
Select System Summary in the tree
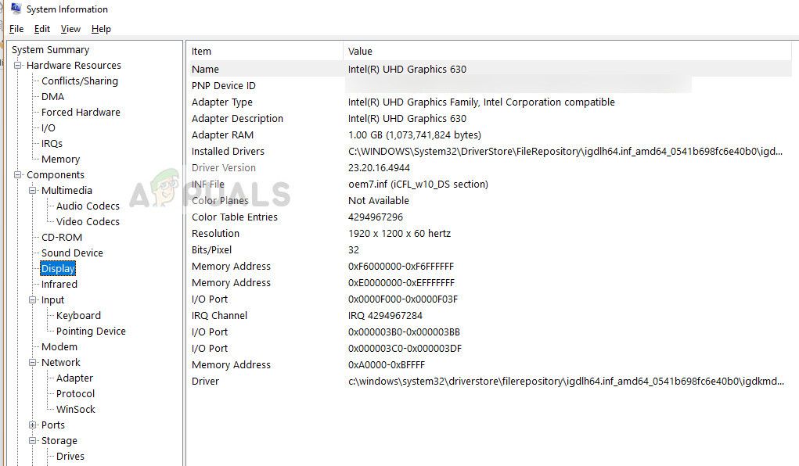[x=50, y=50]
